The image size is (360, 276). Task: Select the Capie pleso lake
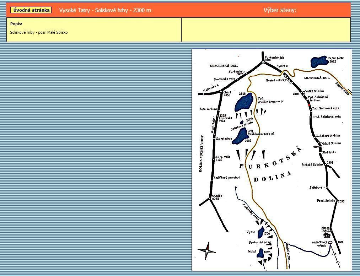pyautogui.click(x=319, y=61)
